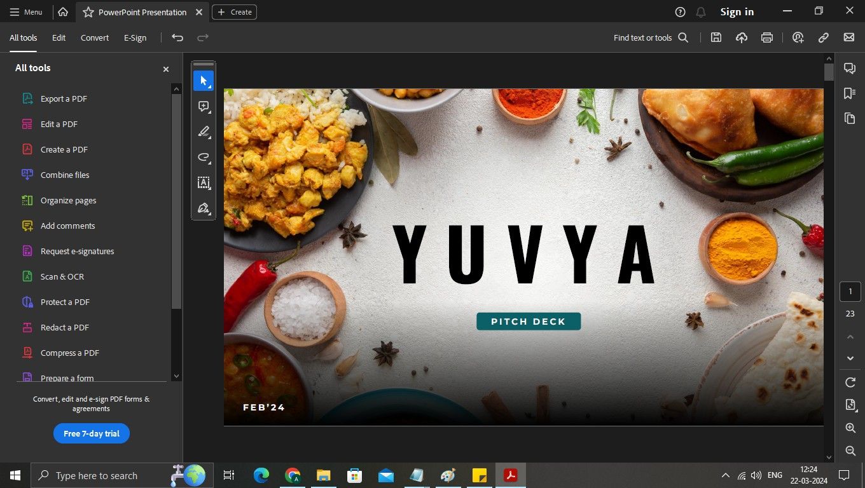Screen dimensions: 865x488
Task: Go to the next page arrow
Action: click(x=850, y=358)
